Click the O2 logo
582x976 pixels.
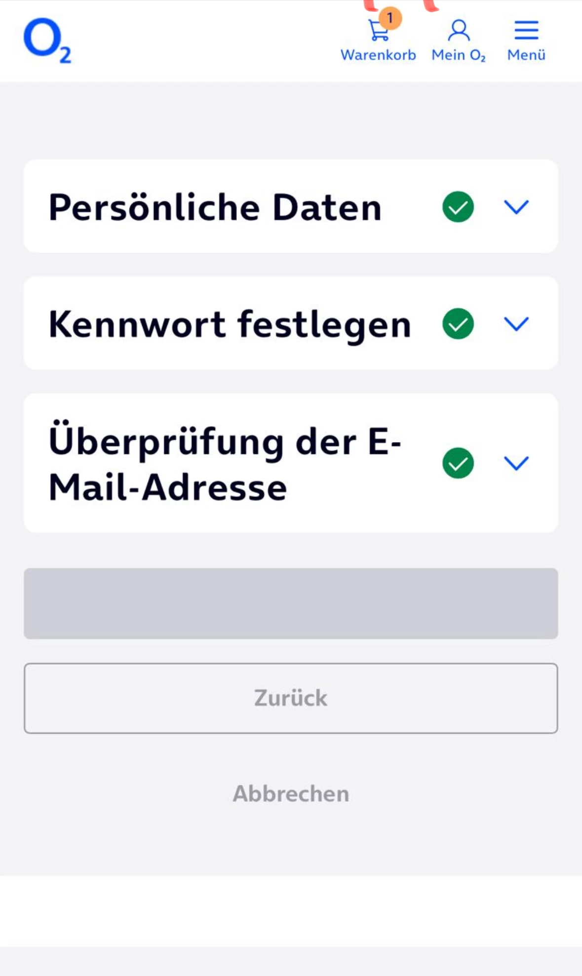pos(47,40)
